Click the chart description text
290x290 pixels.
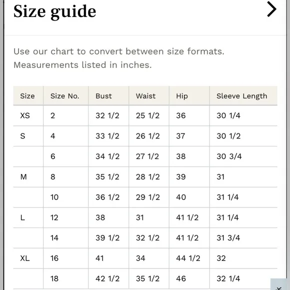click(x=118, y=58)
